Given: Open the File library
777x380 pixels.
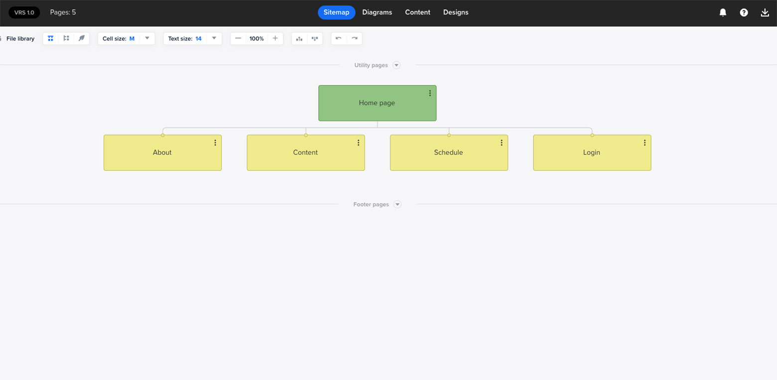Looking at the screenshot, I should coord(20,38).
